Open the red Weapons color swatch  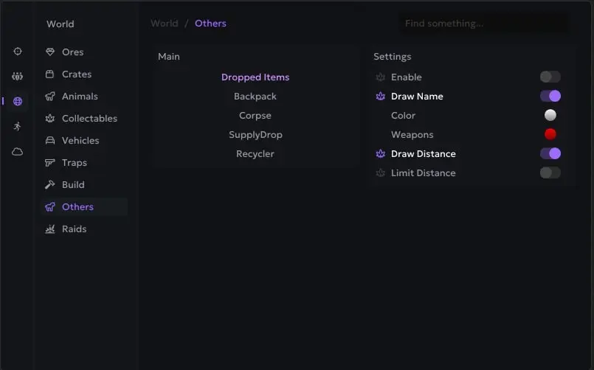tap(550, 135)
